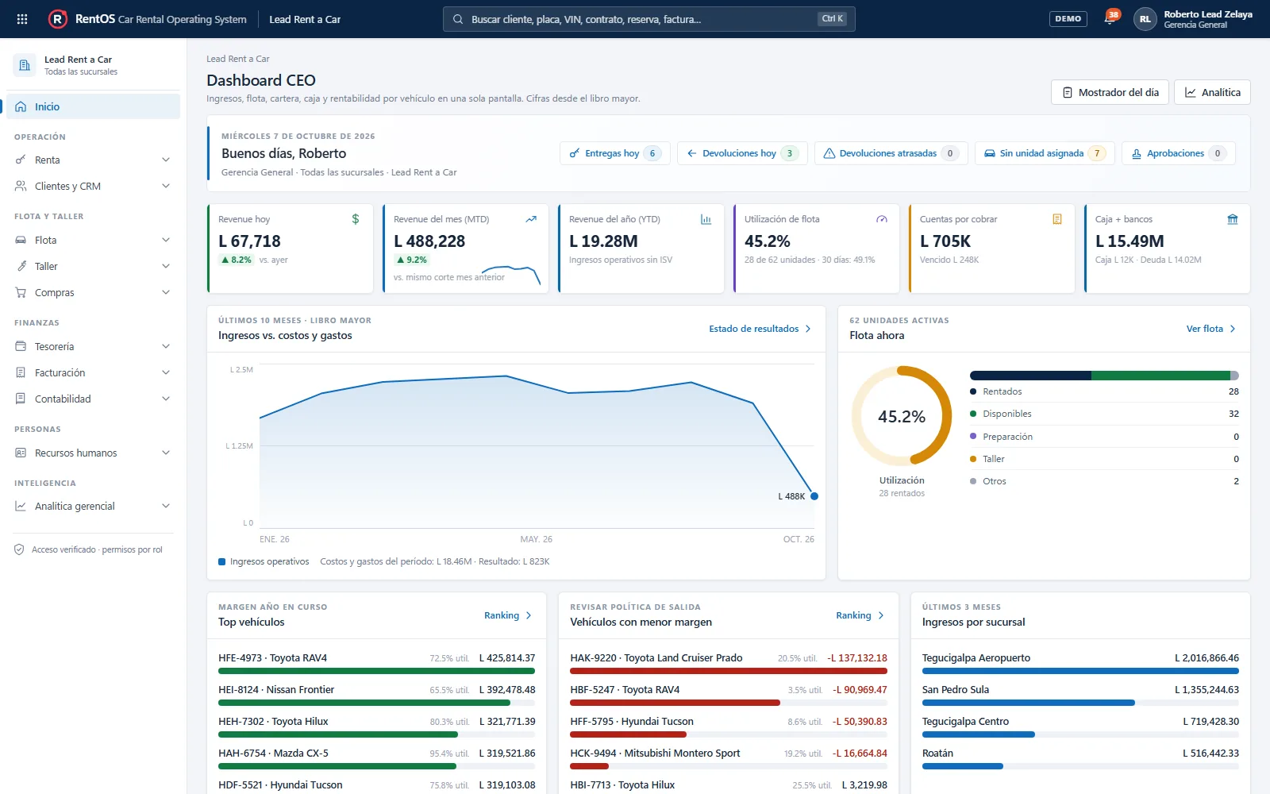Click the L 488K point on the chart
The image size is (1270, 794).
tap(814, 496)
